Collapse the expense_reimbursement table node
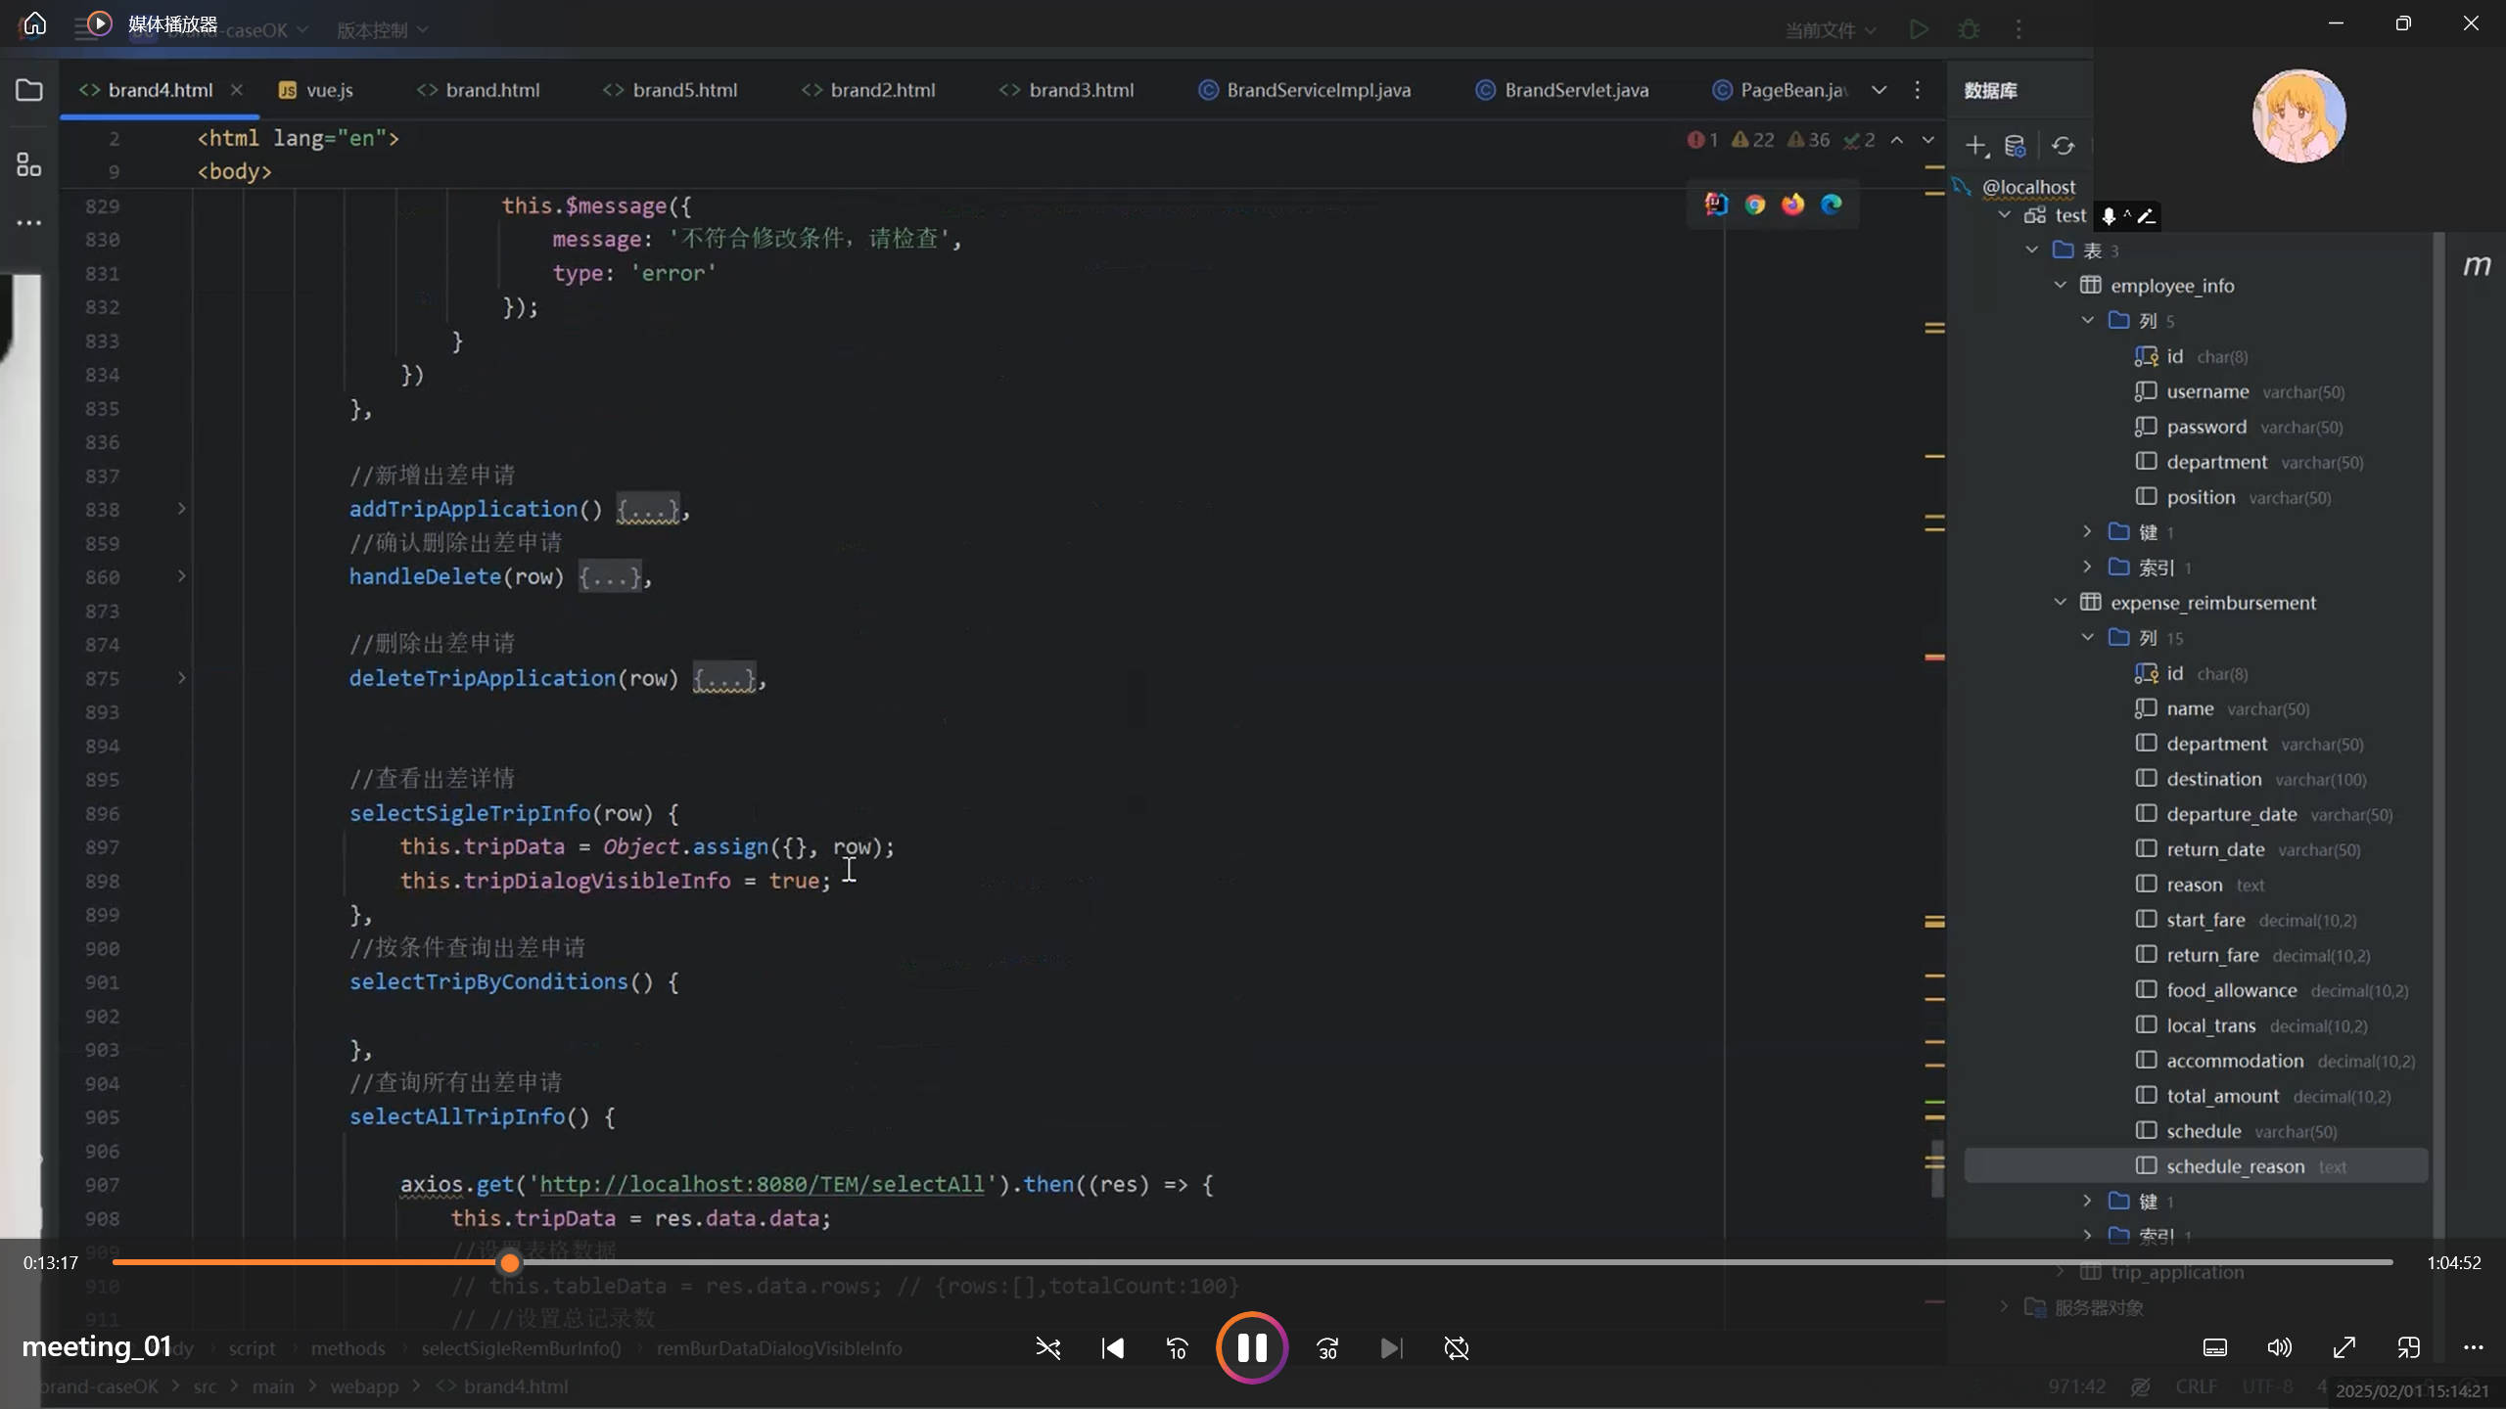The width and height of the screenshot is (2506, 1409). coord(2060,602)
